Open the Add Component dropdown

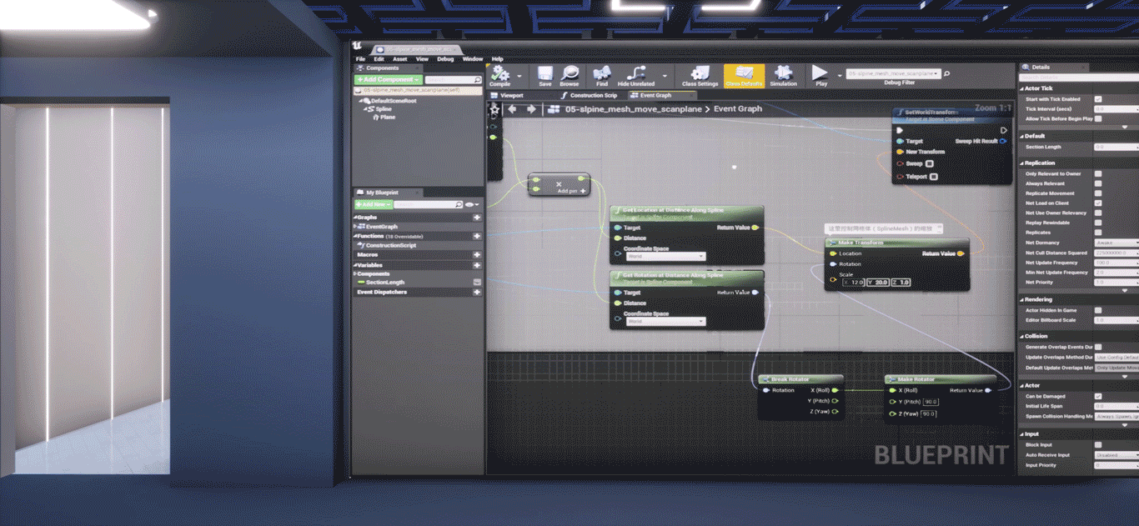pos(388,79)
